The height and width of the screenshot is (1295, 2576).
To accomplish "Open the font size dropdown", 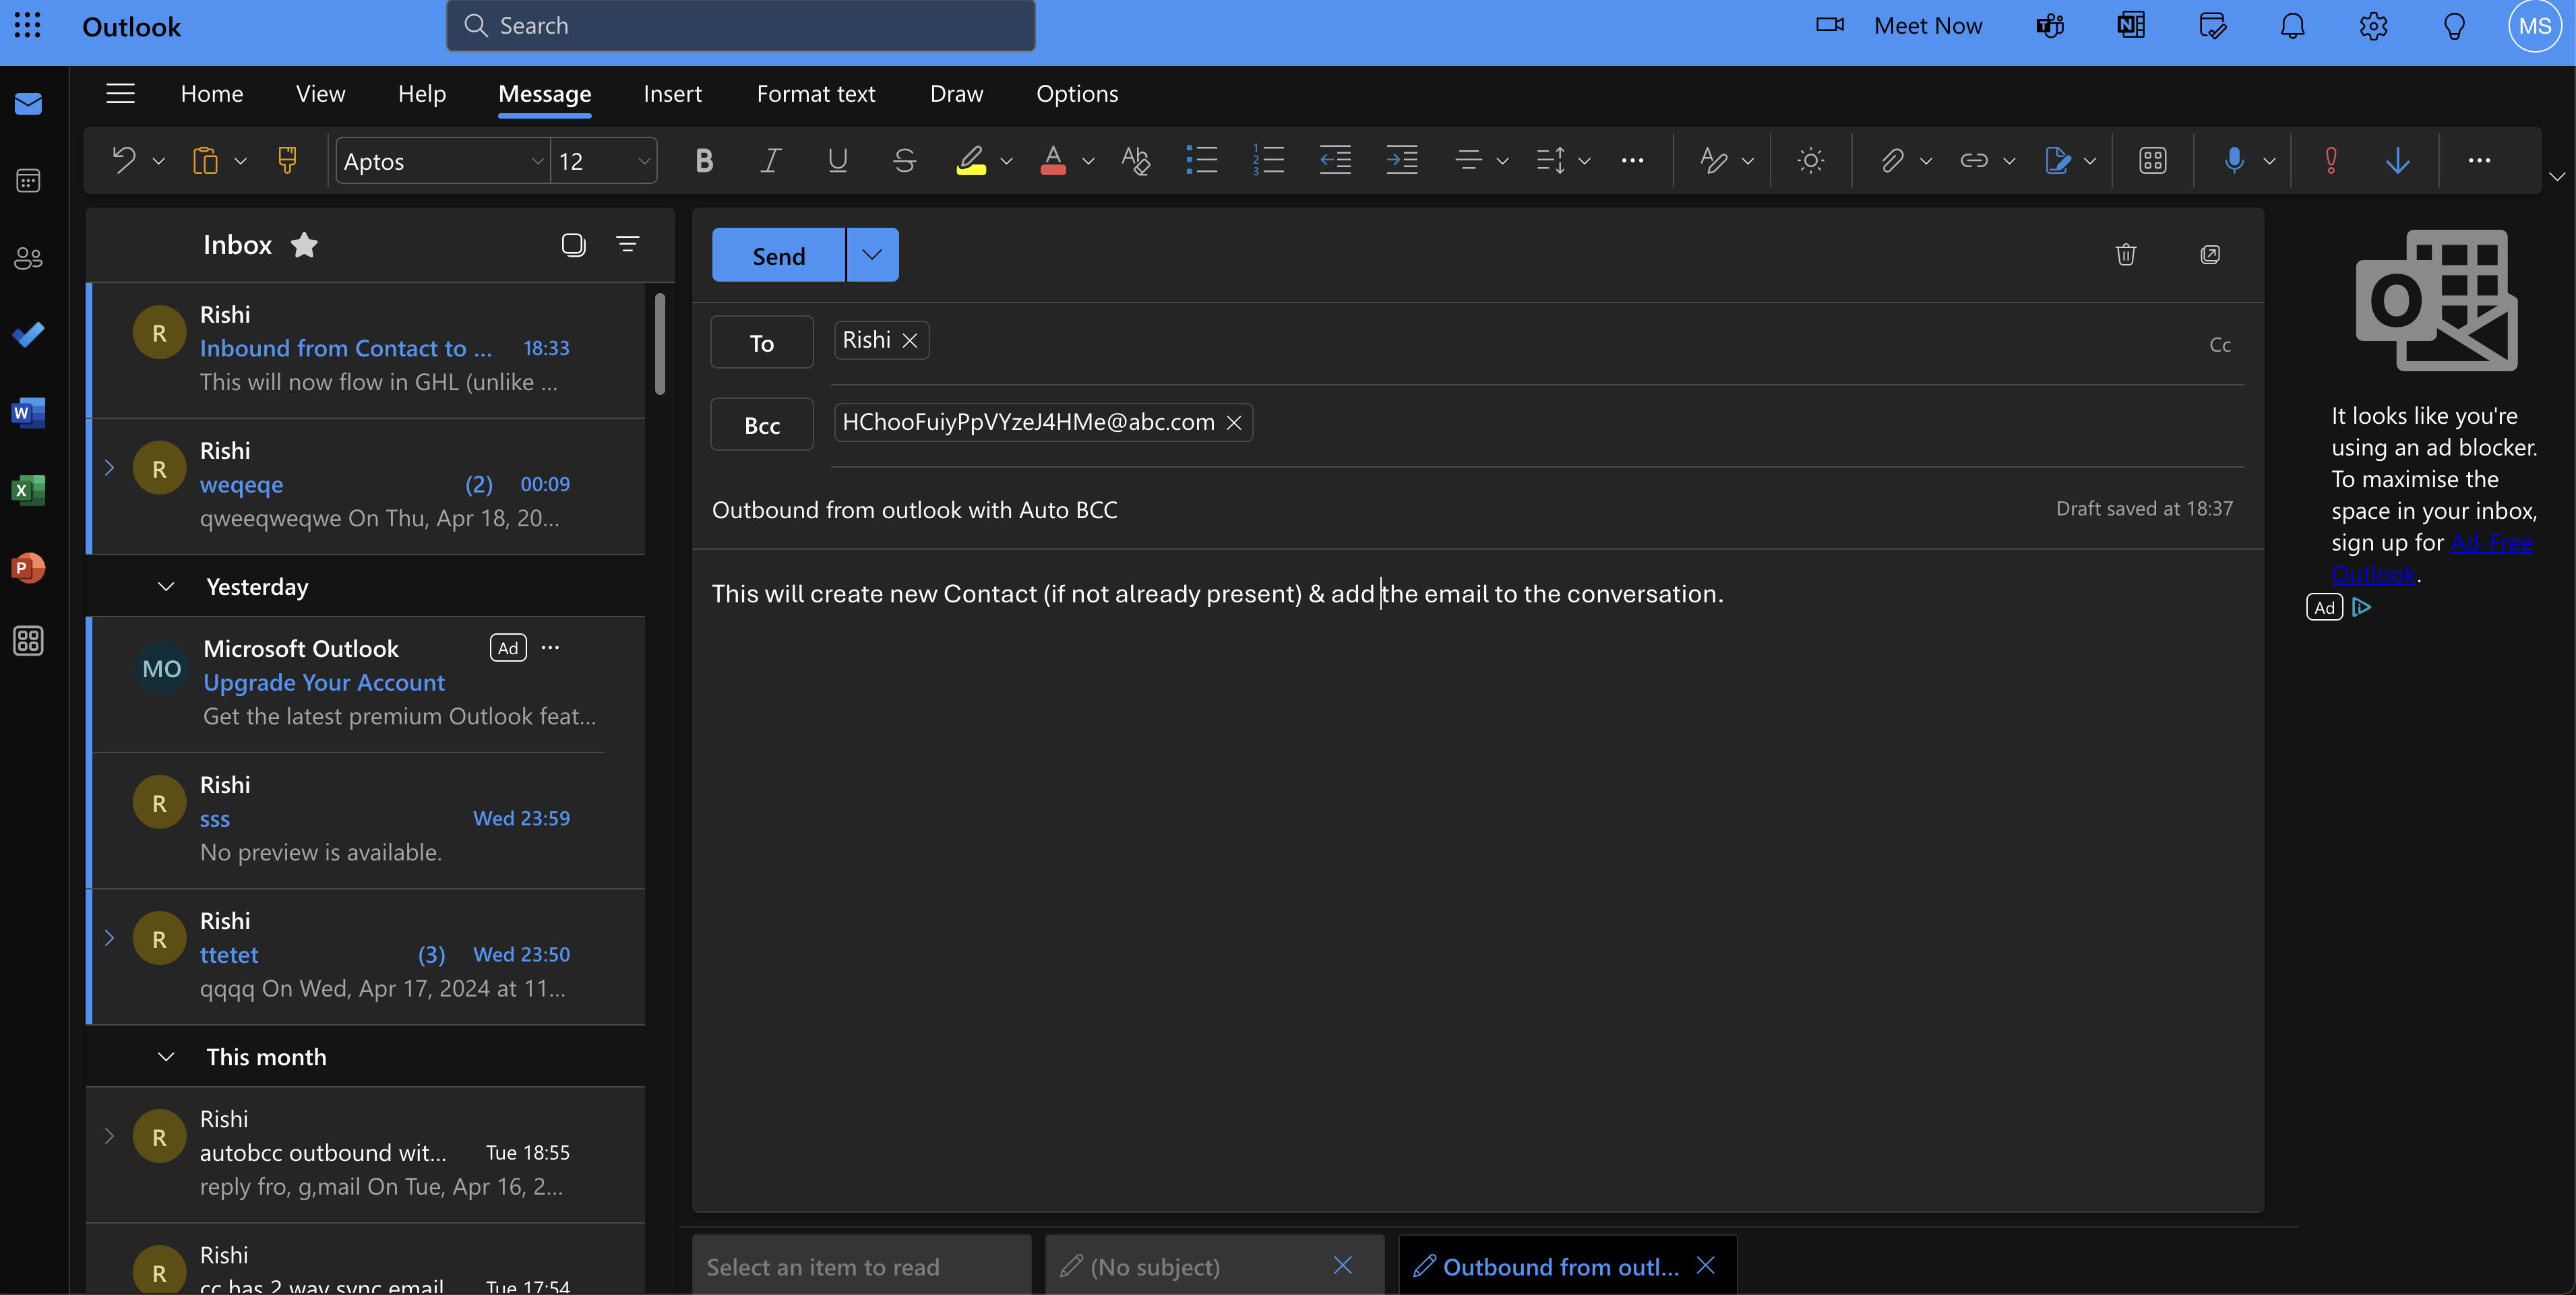I will pos(643,161).
